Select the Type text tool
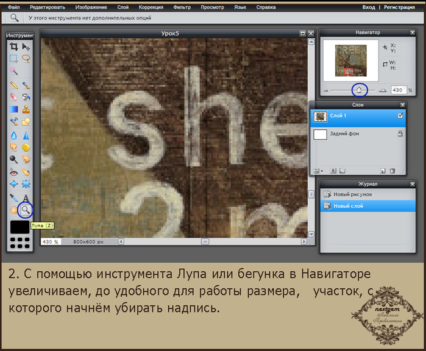Viewport: 426px width, 351px height. (x=26, y=198)
